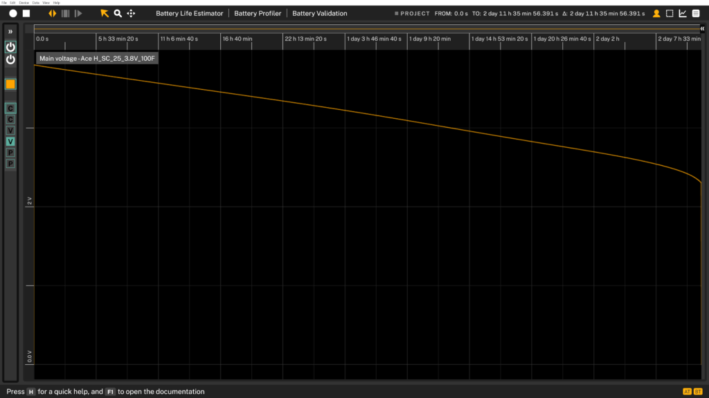Switch to the Battery Profiler tab
This screenshot has height=398, width=709.
click(x=258, y=12)
